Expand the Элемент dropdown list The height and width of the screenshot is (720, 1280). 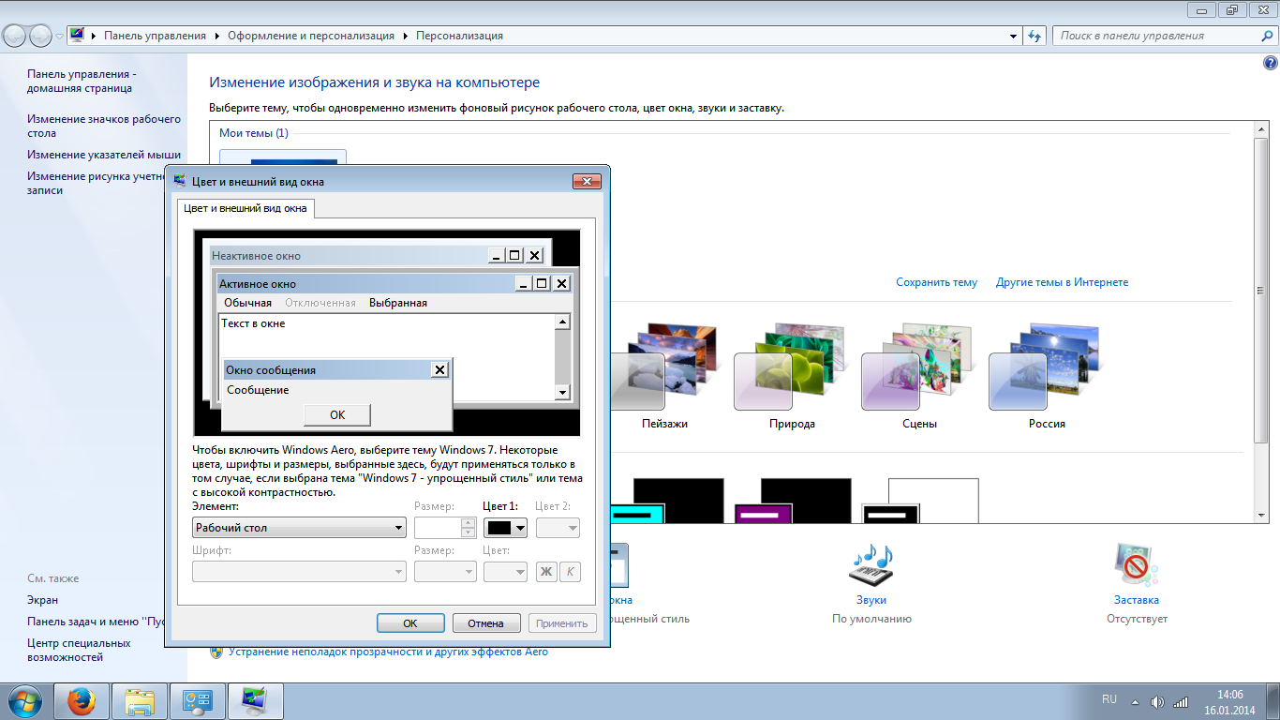click(x=299, y=528)
